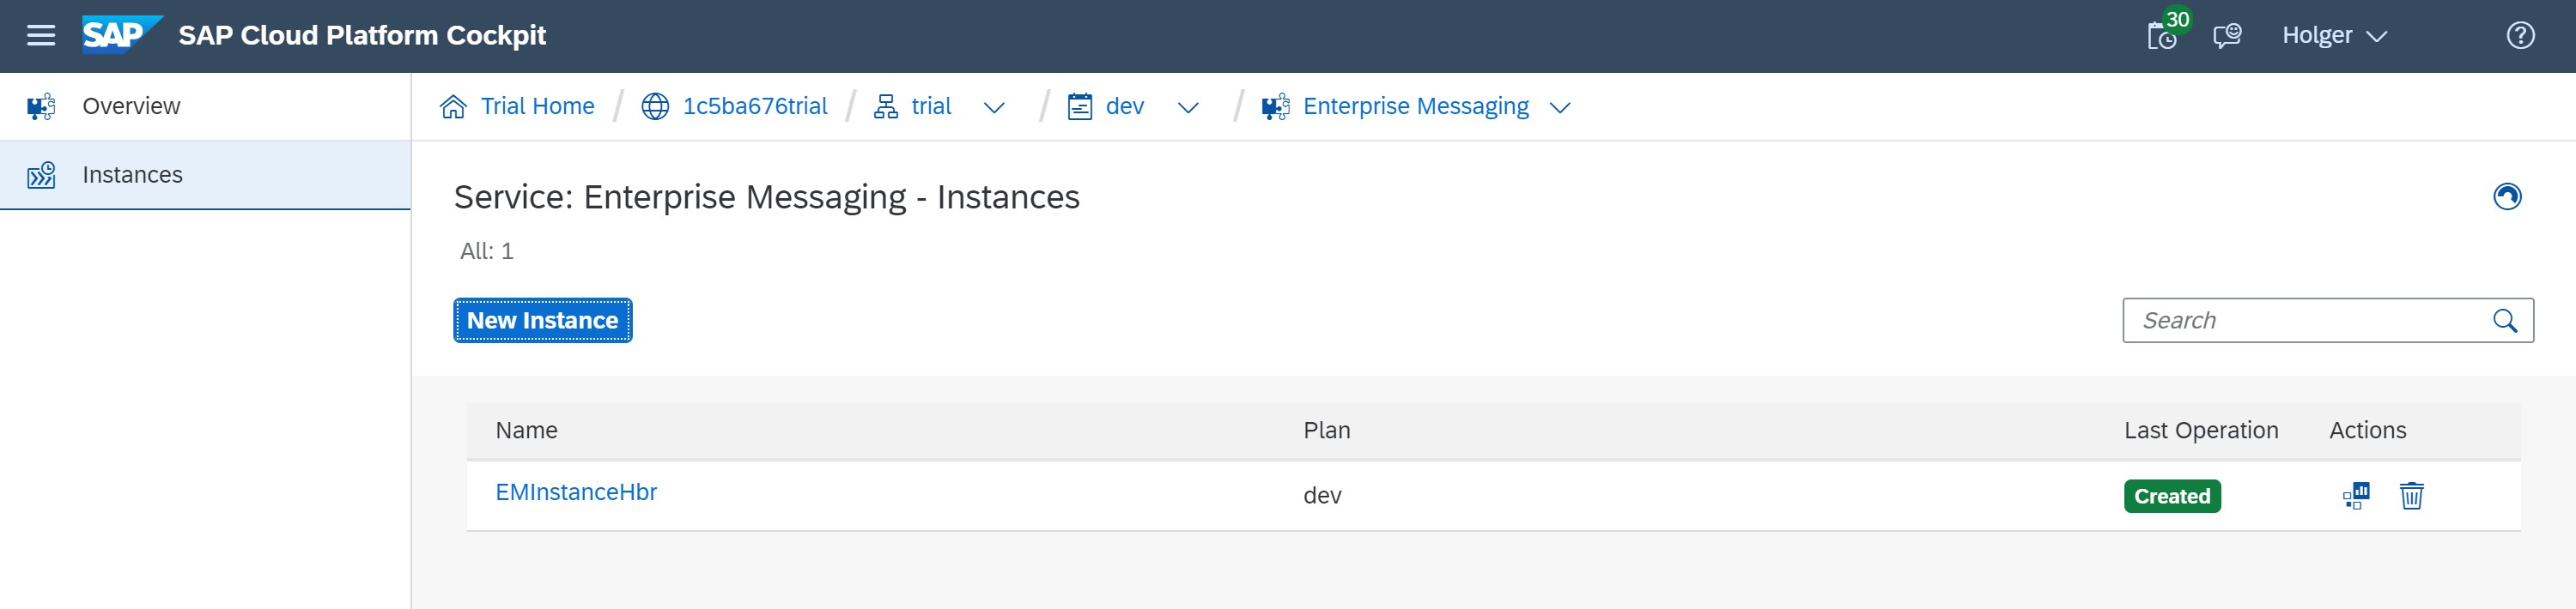The image size is (2576, 609).
Task: Click the subaccount hierarchy icon
Action: (x=886, y=106)
